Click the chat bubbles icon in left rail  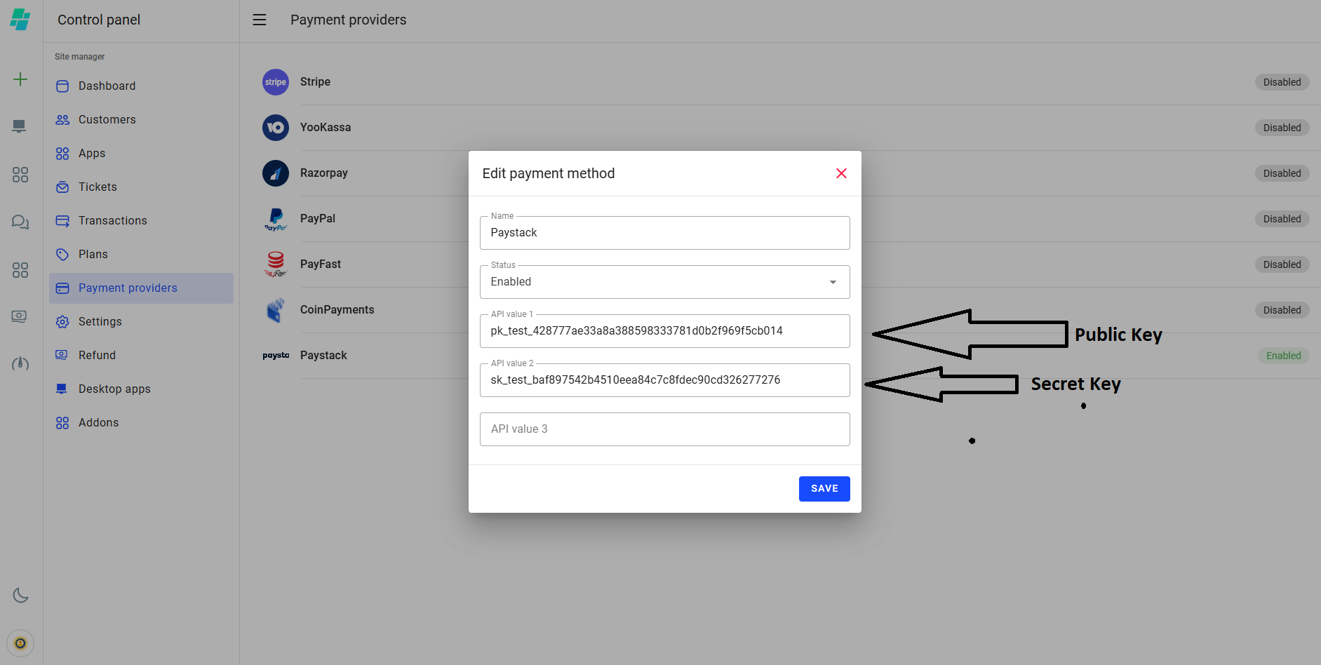tap(20, 222)
